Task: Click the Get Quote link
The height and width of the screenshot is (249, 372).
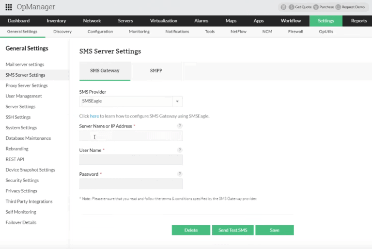Action: [303, 7]
